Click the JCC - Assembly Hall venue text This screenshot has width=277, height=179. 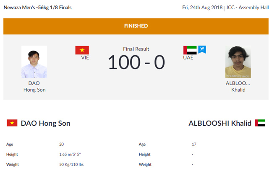(x=247, y=8)
